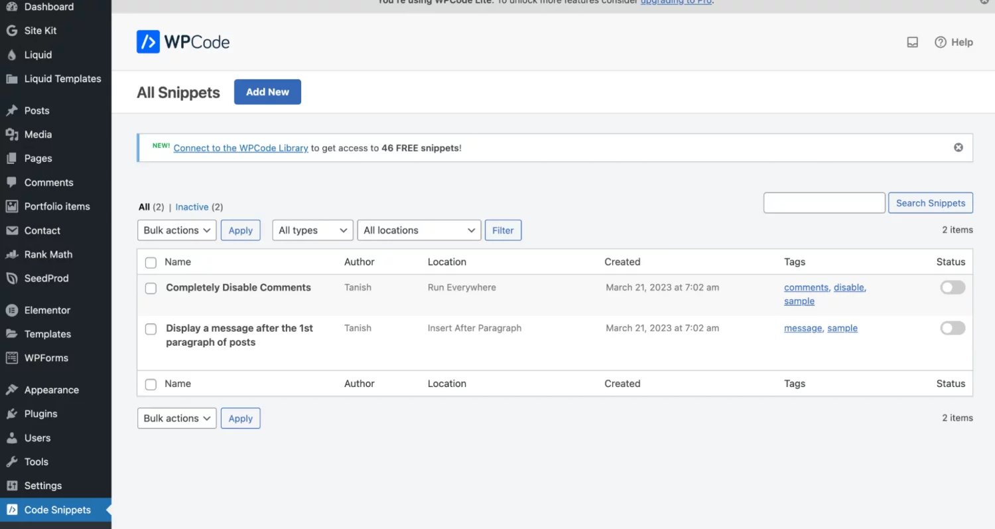
Task: Sort by the Created header at table top
Action: pyautogui.click(x=622, y=262)
